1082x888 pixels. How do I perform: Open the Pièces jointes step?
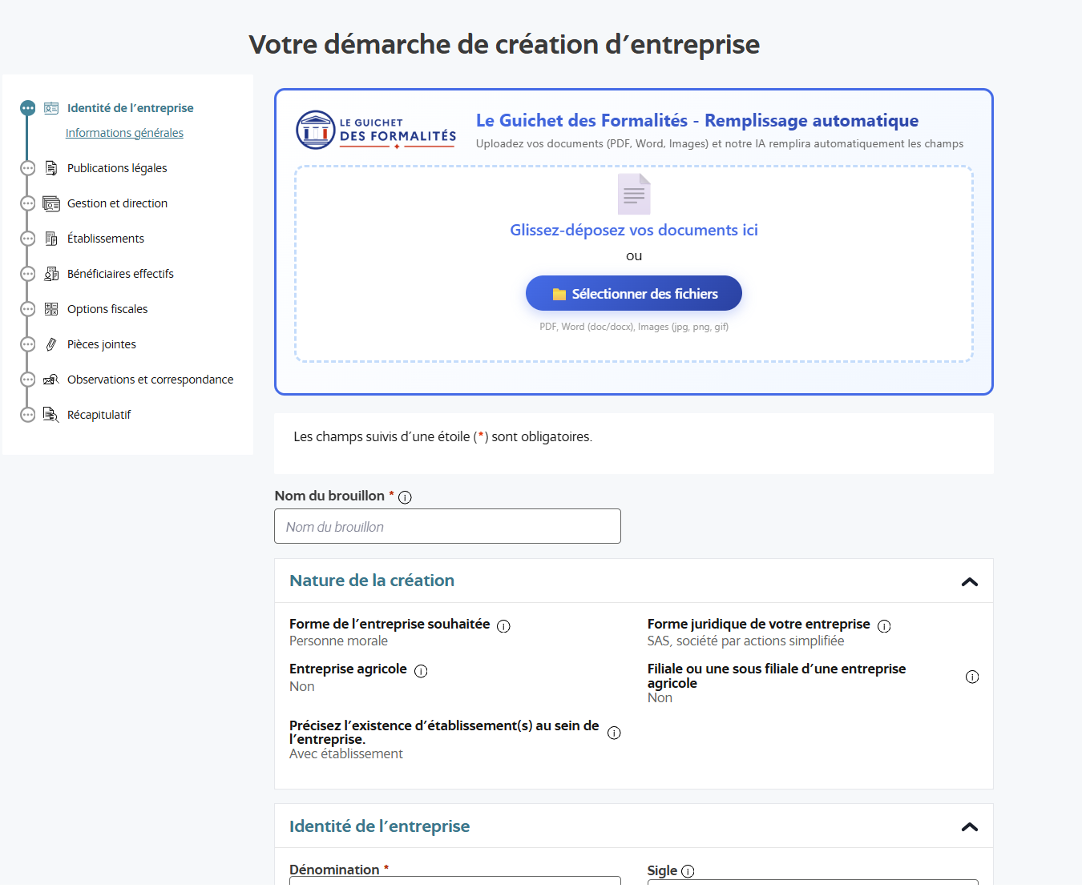[x=102, y=344]
